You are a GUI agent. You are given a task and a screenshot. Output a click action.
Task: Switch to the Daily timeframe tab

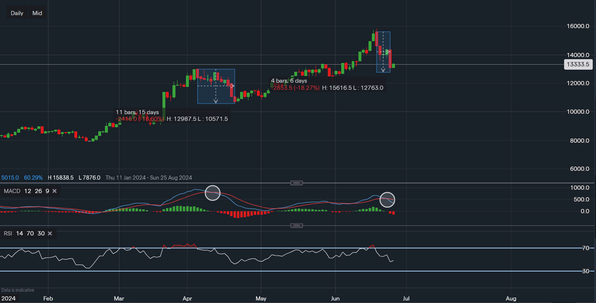coord(17,13)
